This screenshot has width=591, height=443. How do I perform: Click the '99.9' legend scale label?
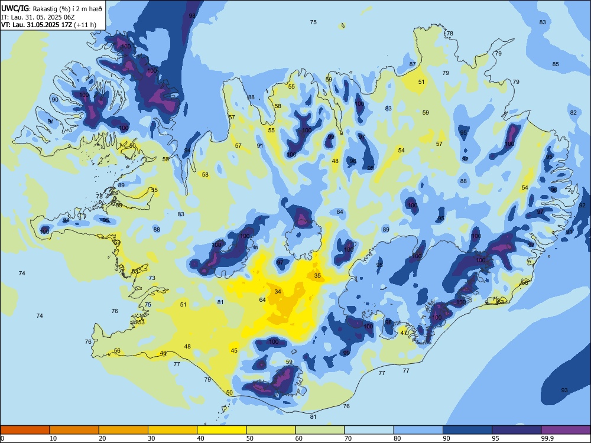click(x=548, y=438)
